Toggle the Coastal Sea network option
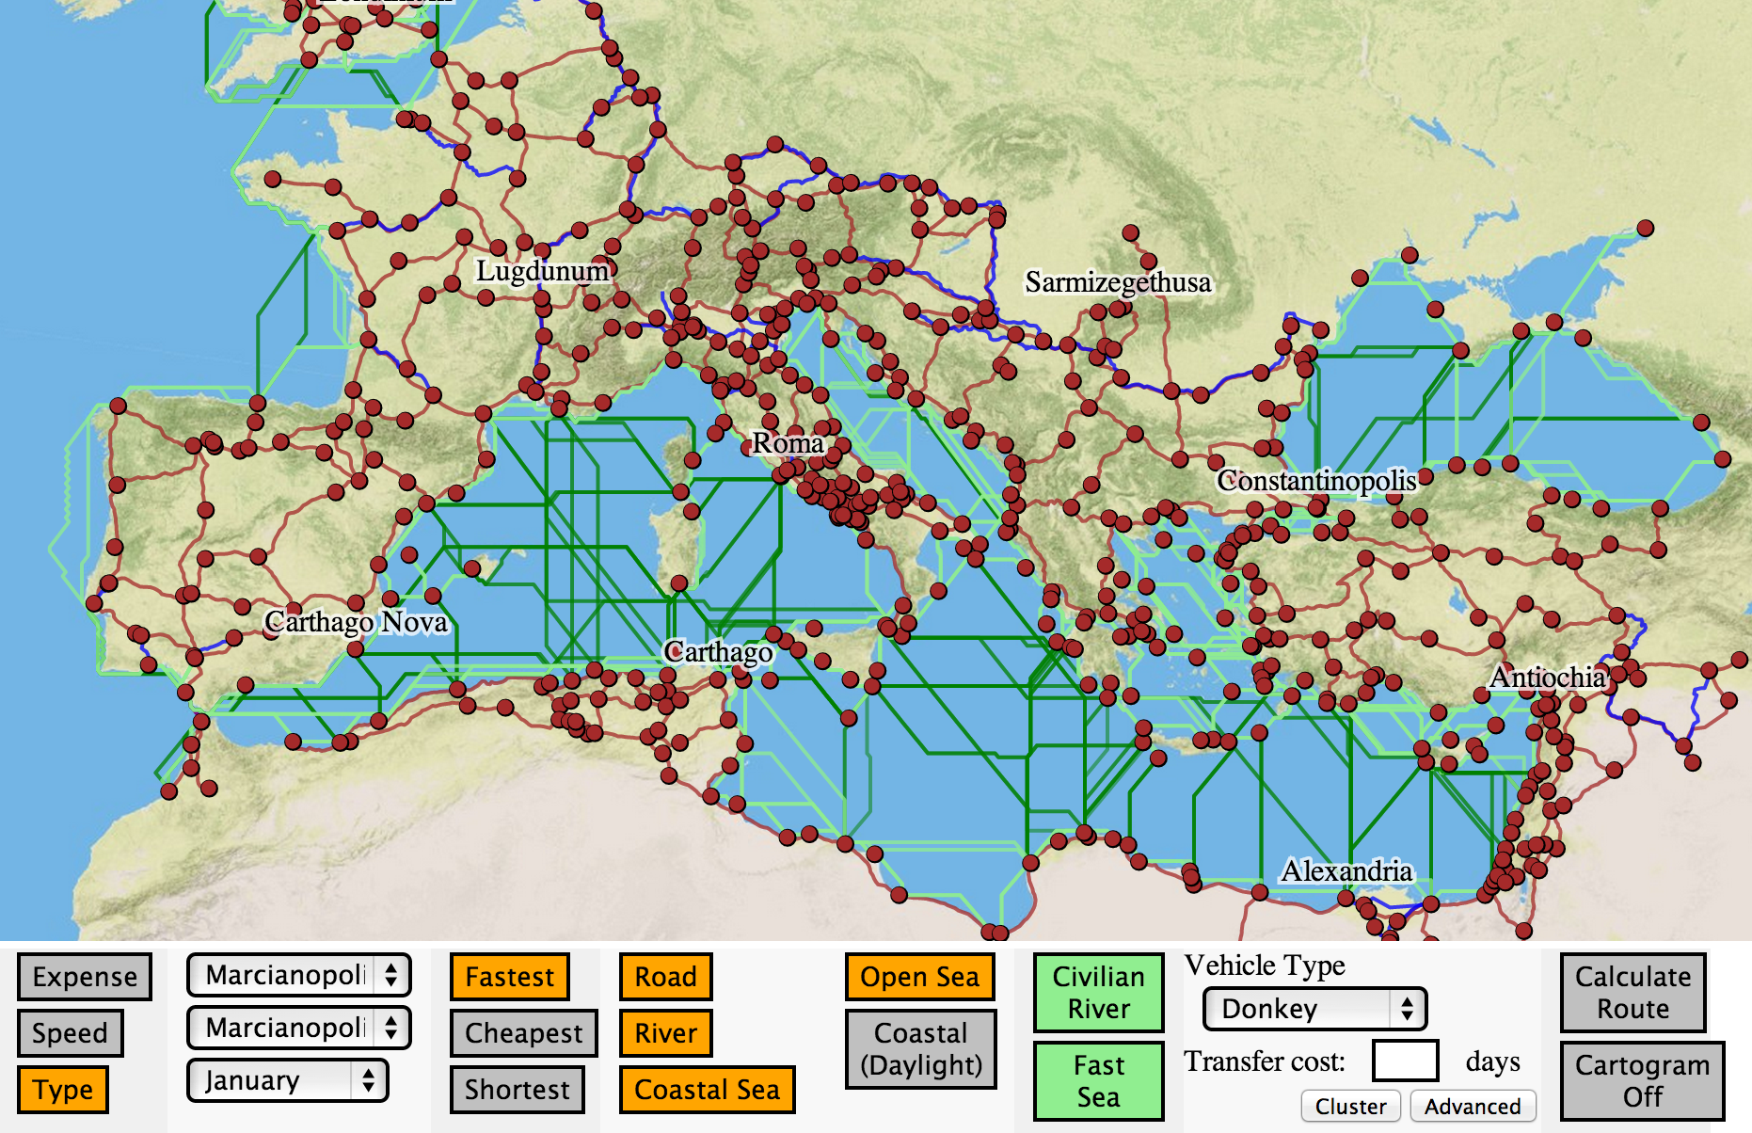The height and width of the screenshot is (1133, 1752). point(708,1090)
